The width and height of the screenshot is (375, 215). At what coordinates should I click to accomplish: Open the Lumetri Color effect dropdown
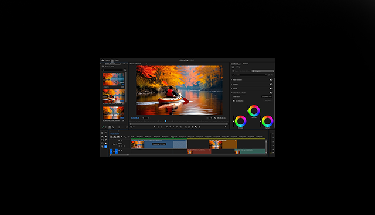click(250, 75)
